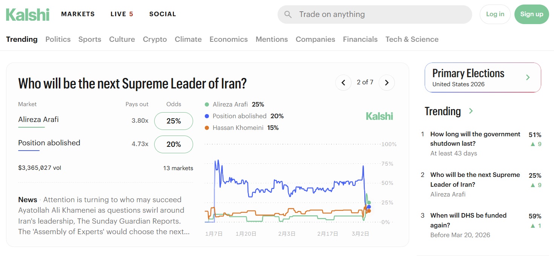The width and height of the screenshot is (554, 256).
Task: Click blue Position abolished legend dot
Action: (207, 116)
